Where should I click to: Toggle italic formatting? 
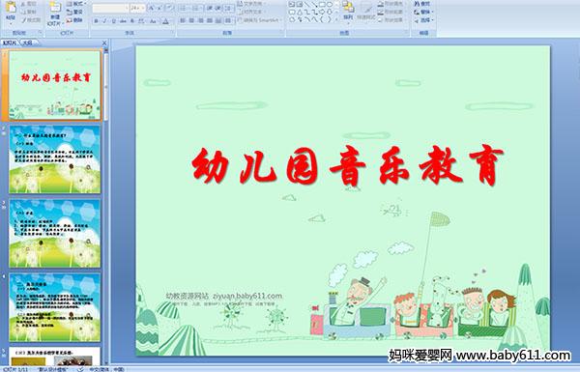104,21
